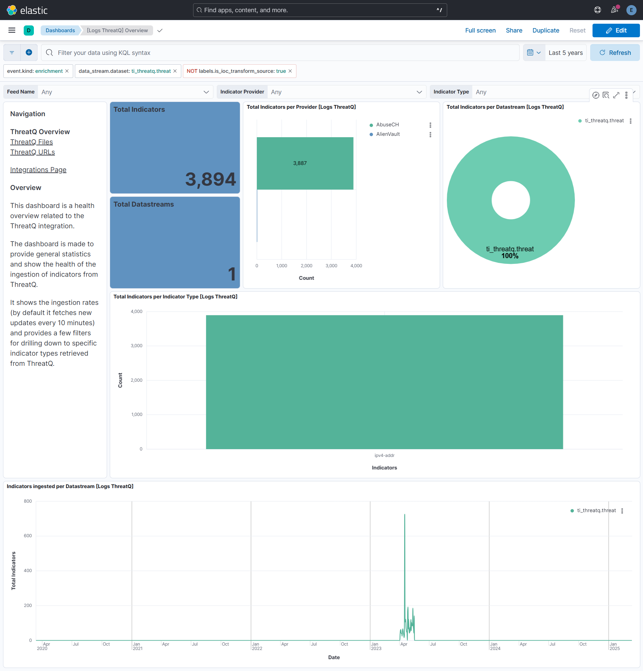Remove the data_stream.dataset ti_threatq.threat filter
The image size is (643, 671).
tap(175, 71)
